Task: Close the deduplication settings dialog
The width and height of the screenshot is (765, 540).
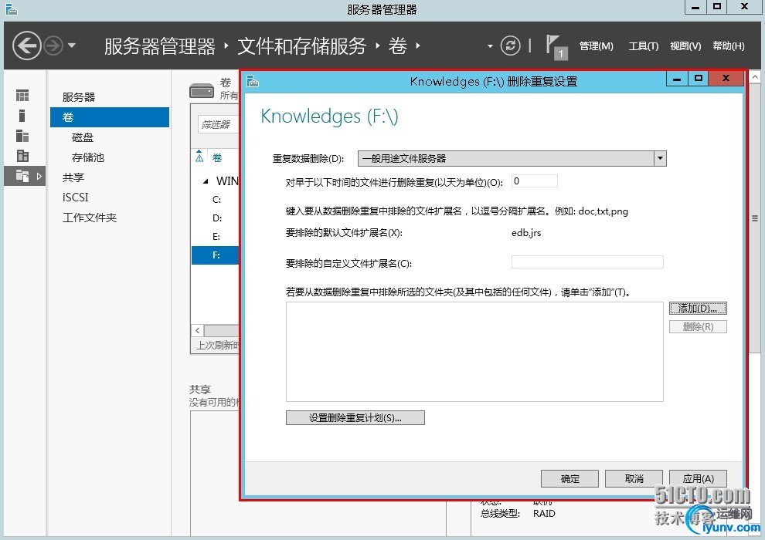Action: pos(726,79)
